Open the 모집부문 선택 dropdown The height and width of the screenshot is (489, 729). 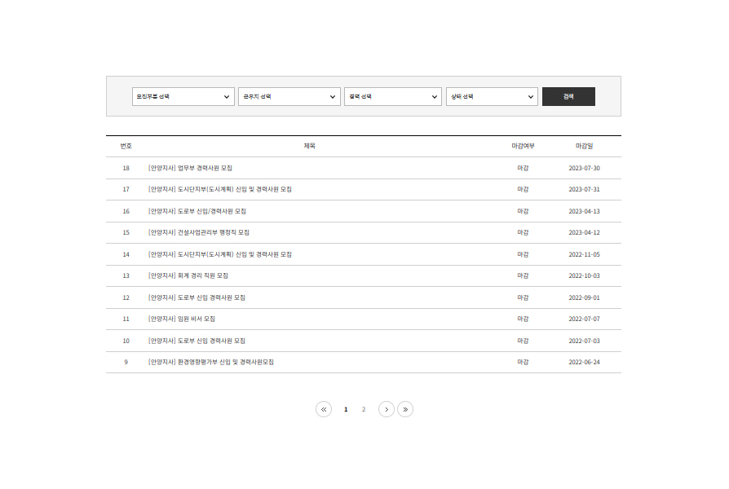click(x=183, y=97)
